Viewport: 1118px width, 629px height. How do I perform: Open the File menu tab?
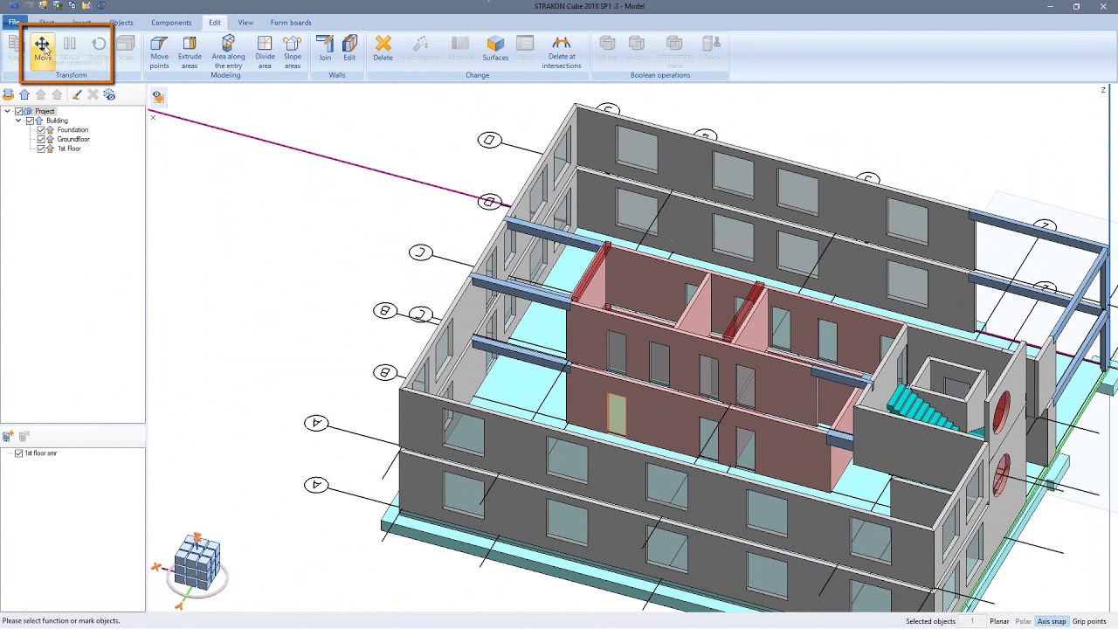click(x=14, y=23)
